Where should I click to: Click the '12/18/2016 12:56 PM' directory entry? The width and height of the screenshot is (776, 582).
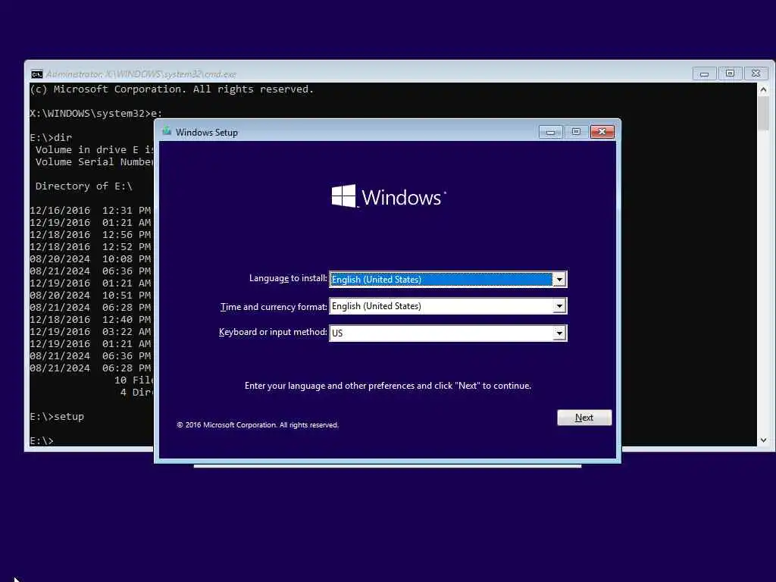(90, 235)
